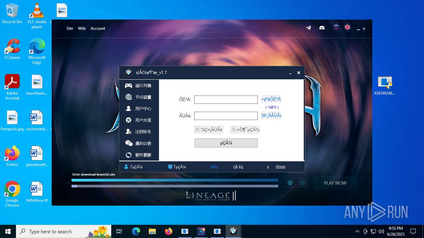424x238 pixels.
Task: Open the 436346346 desktop icon
Action: tap(385, 86)
